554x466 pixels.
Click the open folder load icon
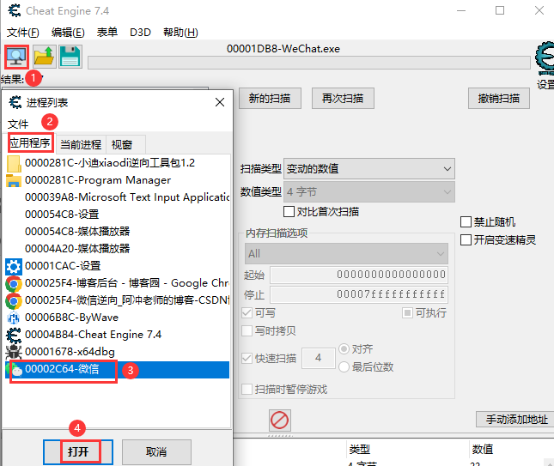(44, 57)
